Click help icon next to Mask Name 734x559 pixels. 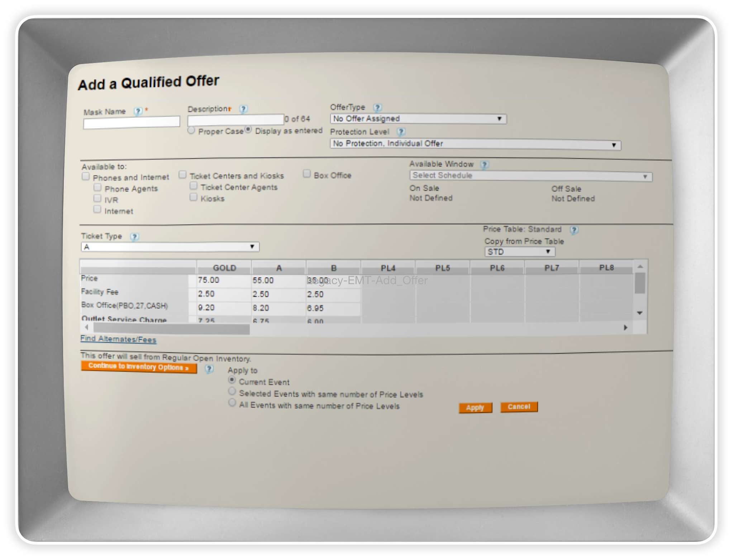point(138,111)
